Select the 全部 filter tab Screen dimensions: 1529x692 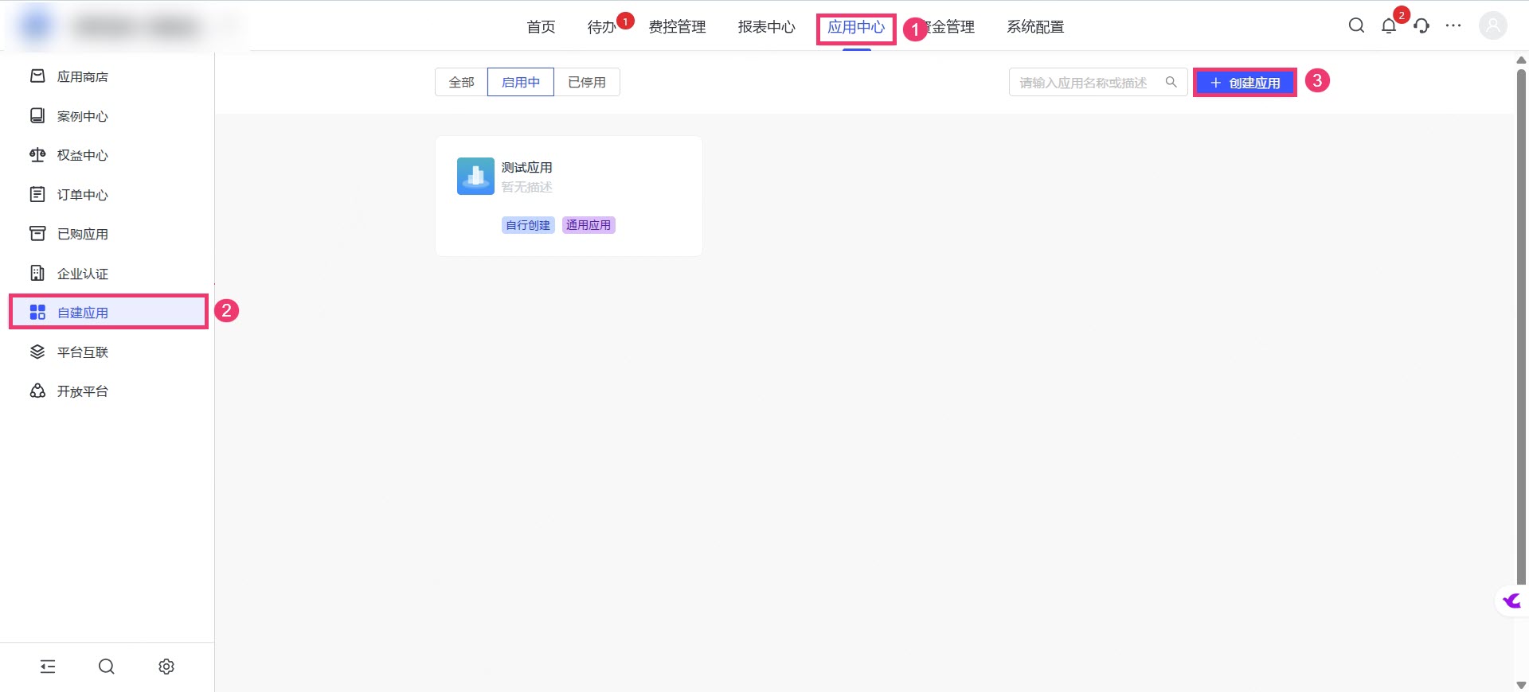point(461,82)
